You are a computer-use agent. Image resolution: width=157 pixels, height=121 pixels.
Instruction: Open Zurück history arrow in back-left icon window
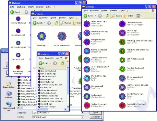coord(22,12)
